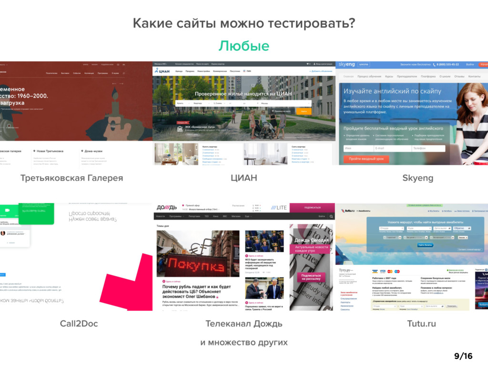The image size is (488, 366).
Task: Click the E-mail input field on Skyeng form
Action: point(393,149)
